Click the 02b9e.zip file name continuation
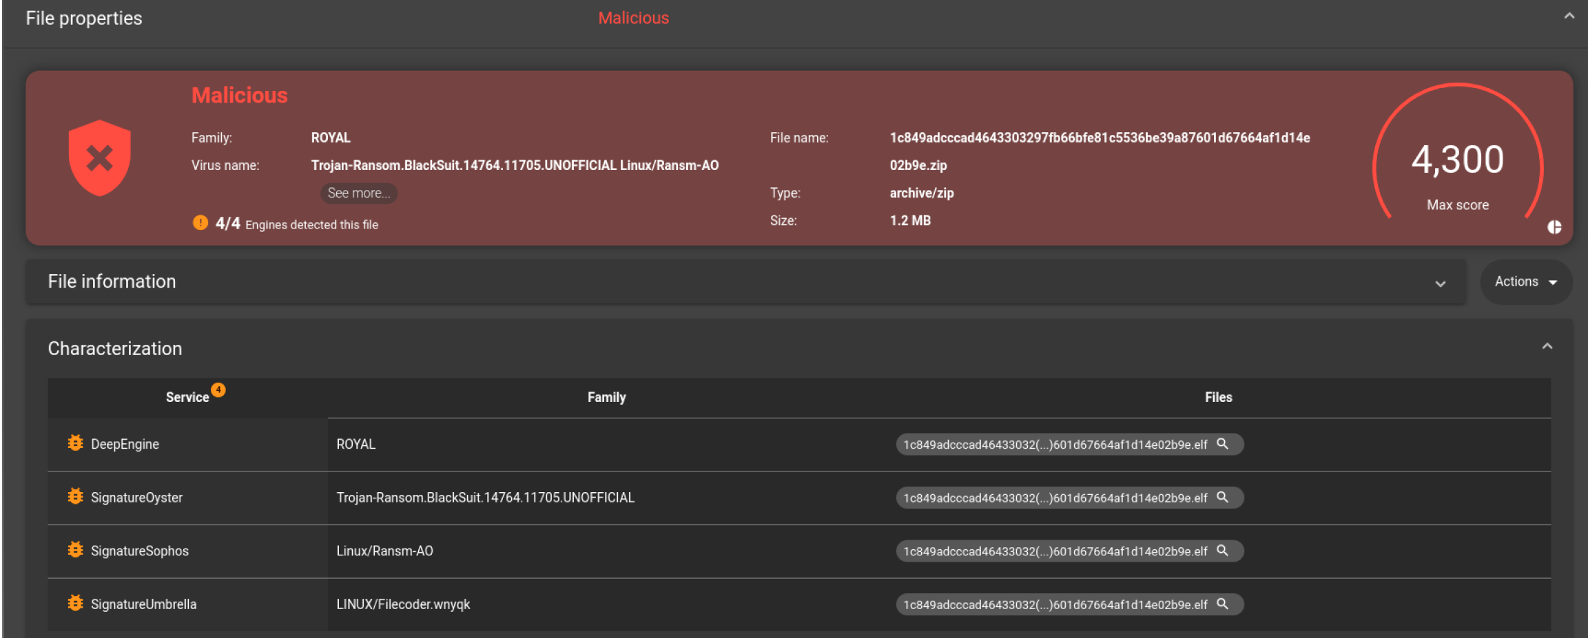Viewport: 1588px width, 638px height. click(918, 165)
